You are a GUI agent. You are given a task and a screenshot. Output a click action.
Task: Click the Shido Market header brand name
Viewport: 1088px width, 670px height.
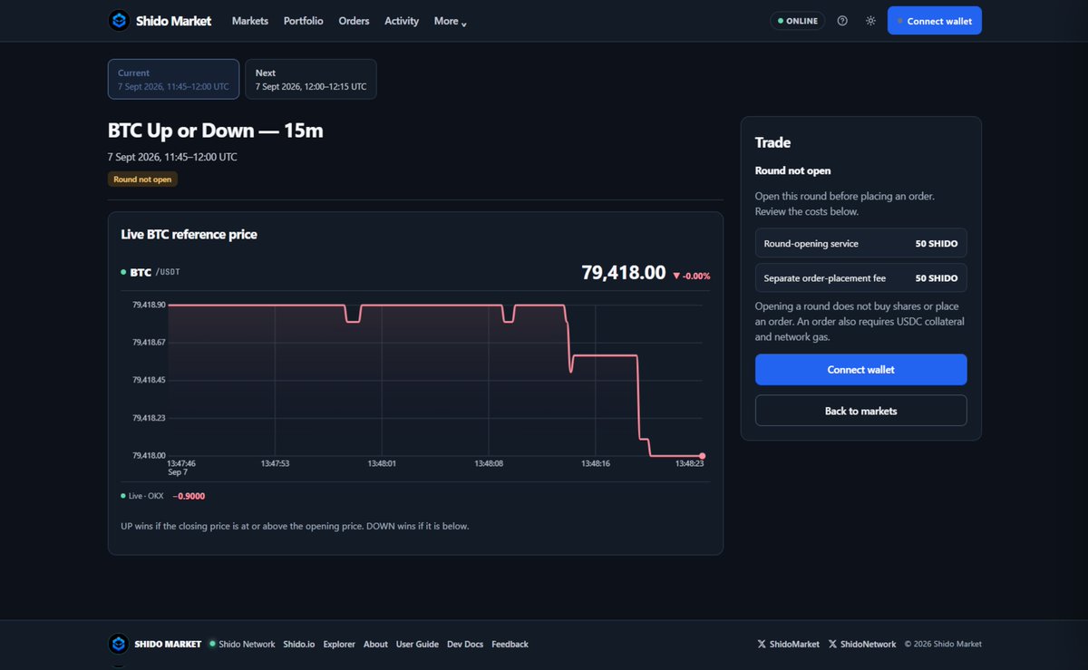point(173,21)
